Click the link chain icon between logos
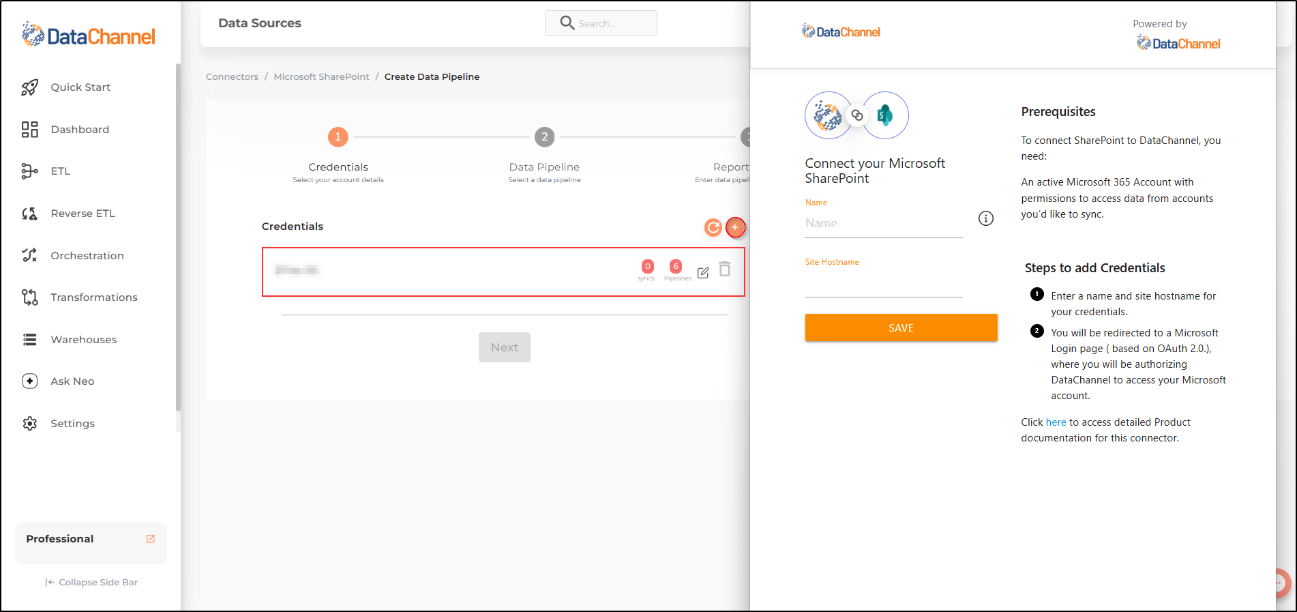This screenshot has width=1297, height=612. click(857, 115)
